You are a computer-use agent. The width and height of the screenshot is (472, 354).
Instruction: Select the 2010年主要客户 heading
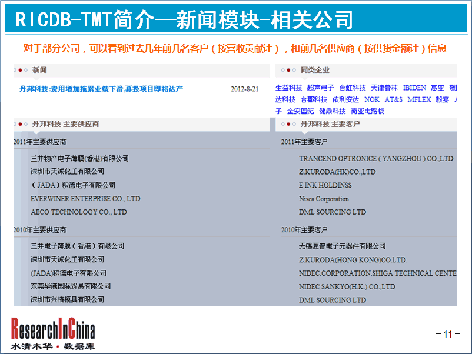click(304, 230)
